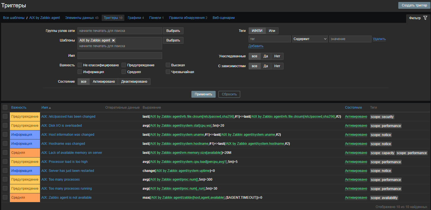Screen dimensions: 431x210
Task: Switch to the Элементы данных tab
Action: click(x=79, y=18)
